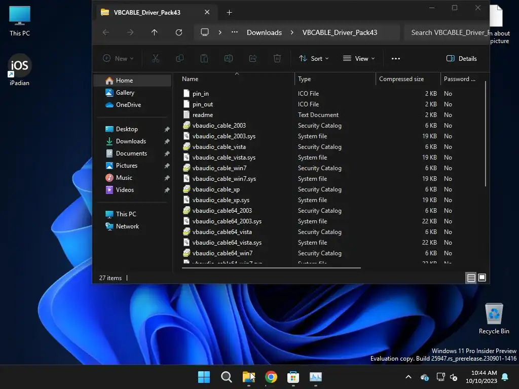Click the PC monitor icon in address bar

point(205,32)
